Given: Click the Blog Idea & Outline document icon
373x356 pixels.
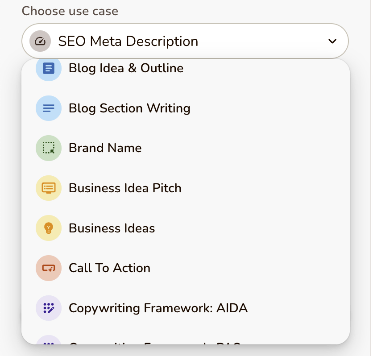Looking at the screenshot, I should click(48, 68).
